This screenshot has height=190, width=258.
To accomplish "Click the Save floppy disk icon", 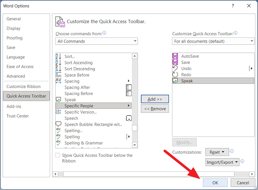I will pos(175,62).
